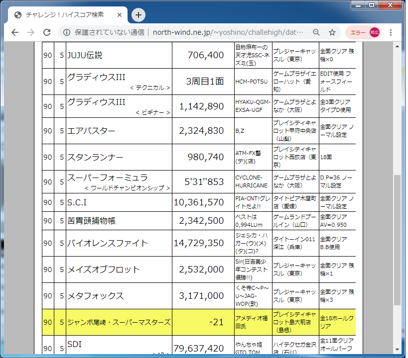
Task: Select the title エアバスター
Action: point(91,131)
